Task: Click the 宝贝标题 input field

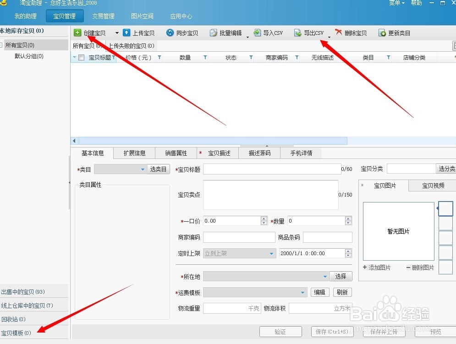Action: pos(272,169)
